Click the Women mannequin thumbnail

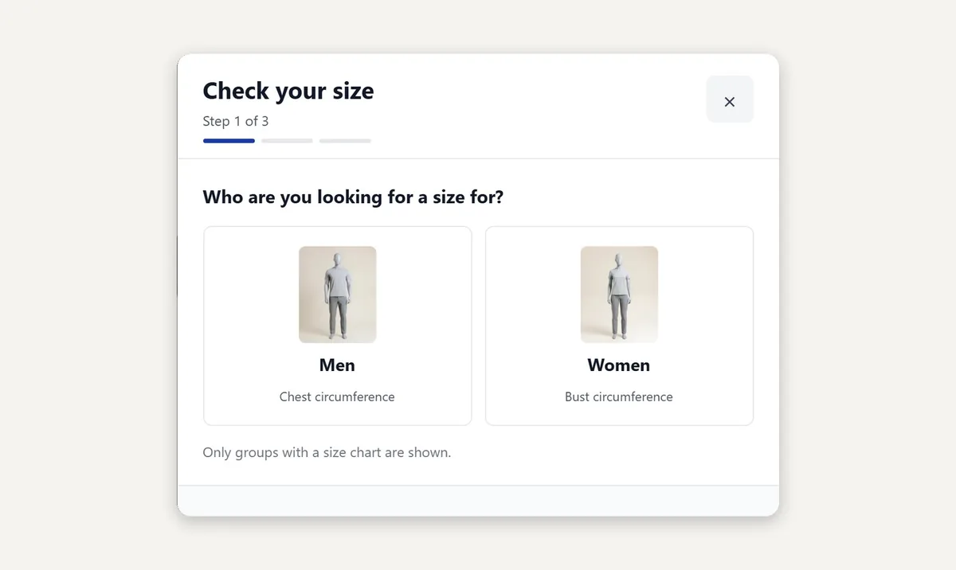pos(619,295)
